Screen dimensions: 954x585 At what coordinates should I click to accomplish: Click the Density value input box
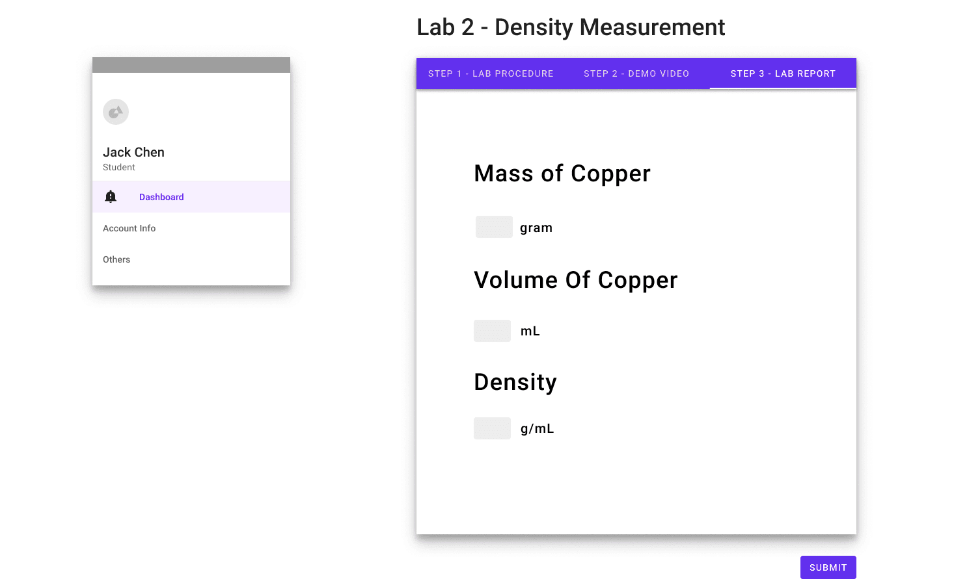pos(492,428)
